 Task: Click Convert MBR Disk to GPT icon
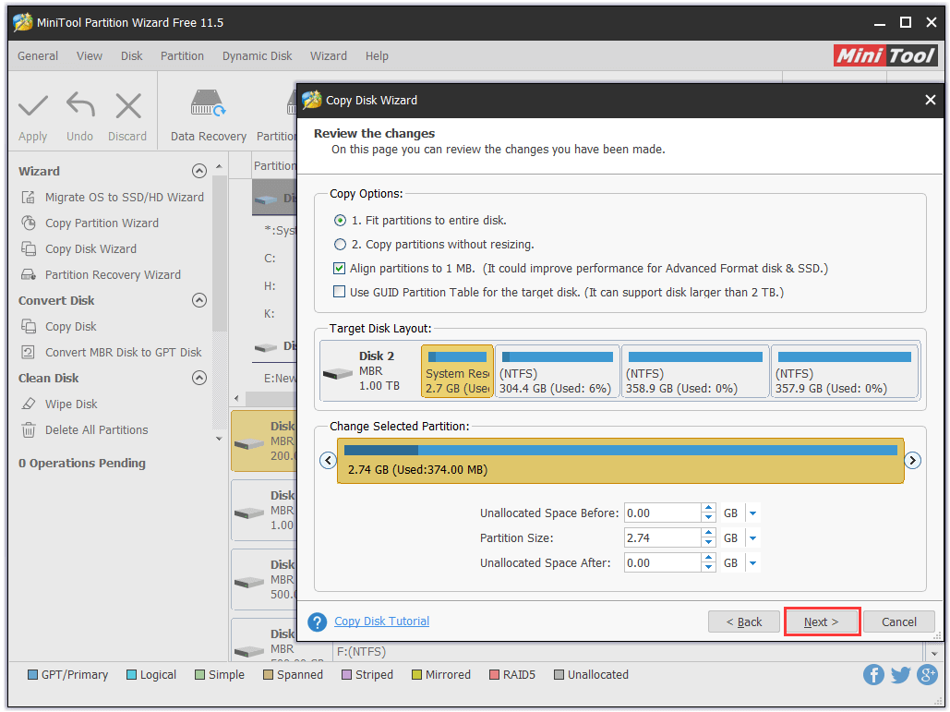click(x=28, y=352)
